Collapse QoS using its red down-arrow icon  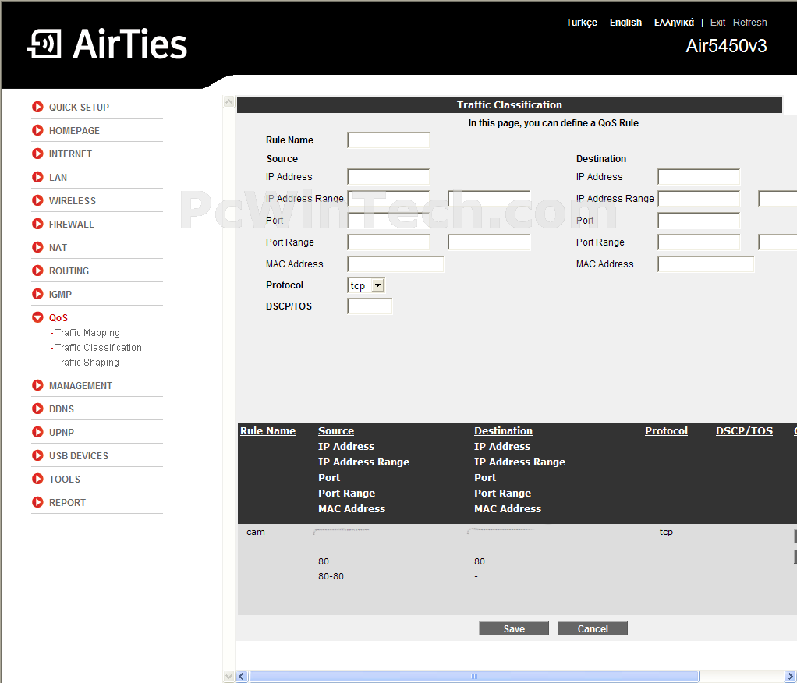(x=37, y=317)
